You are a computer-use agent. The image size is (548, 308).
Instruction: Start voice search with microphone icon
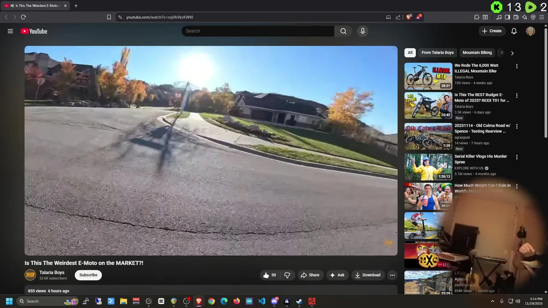363,31
